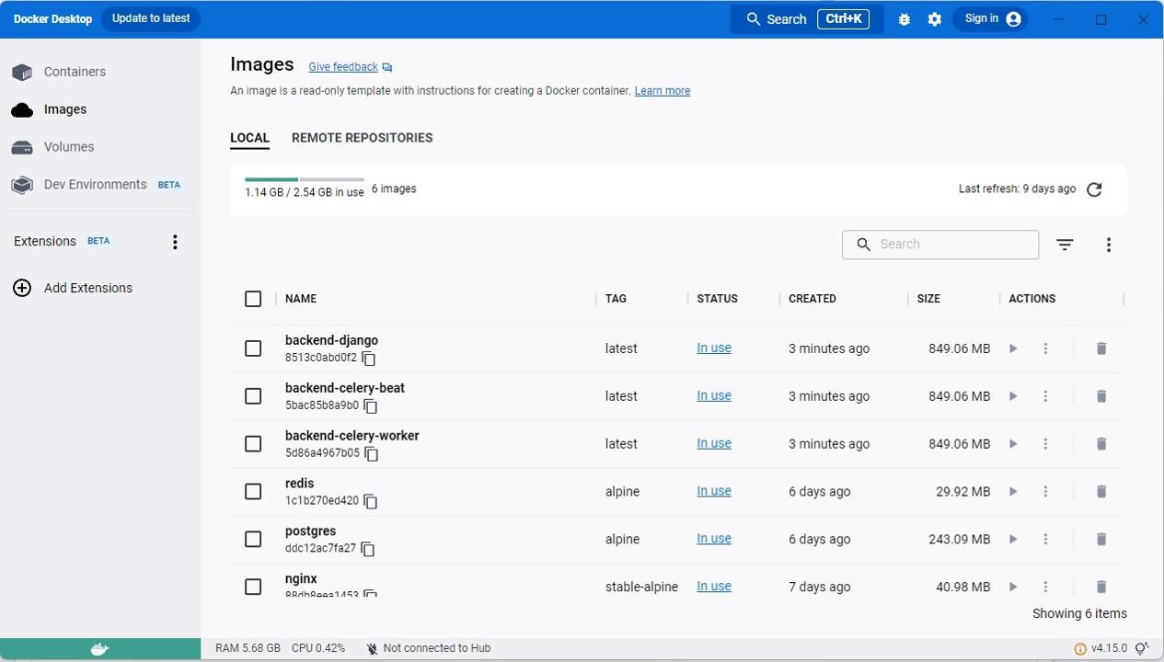Image resolution: width=1164 pixels, height=662 pixels.
Task: Select Images in the sidebar
Action: (x=49, y=109)
